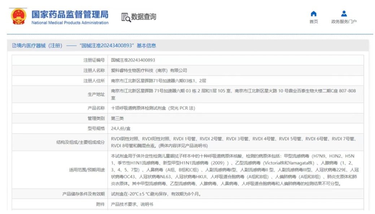Click the 第三类 management category value
The height and width of the screenshot is (214, 375).
click(117, 118)
